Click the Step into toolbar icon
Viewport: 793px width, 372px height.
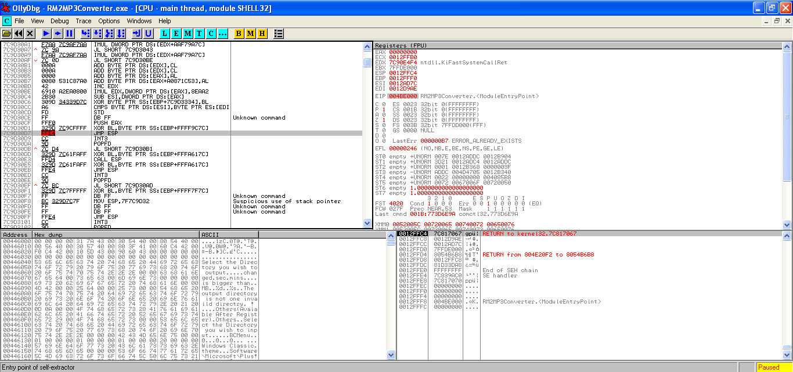coord(86,34)
